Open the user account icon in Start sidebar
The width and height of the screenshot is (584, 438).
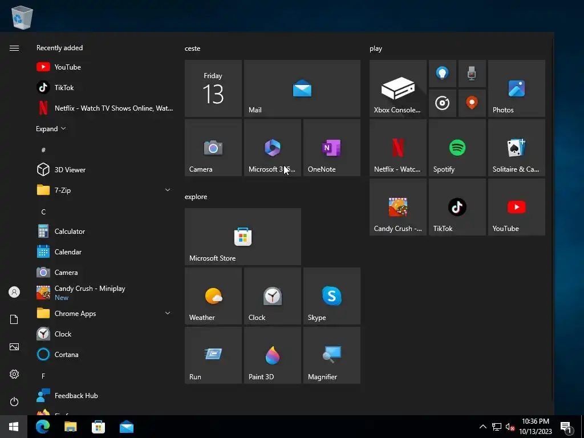14,292
